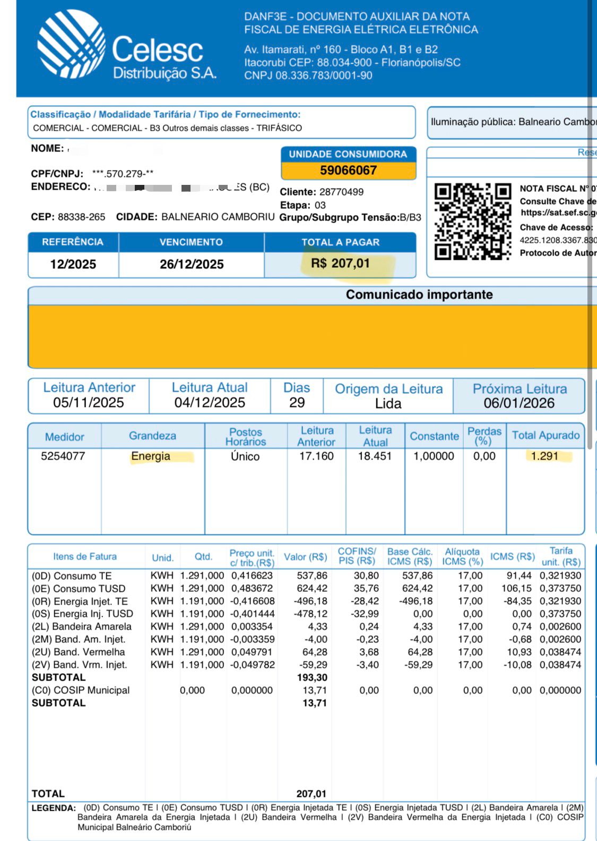Screen dimensions: 597x841
Task: Select the highlighted total R$ 207,01
Action: [x=340, y=264]
